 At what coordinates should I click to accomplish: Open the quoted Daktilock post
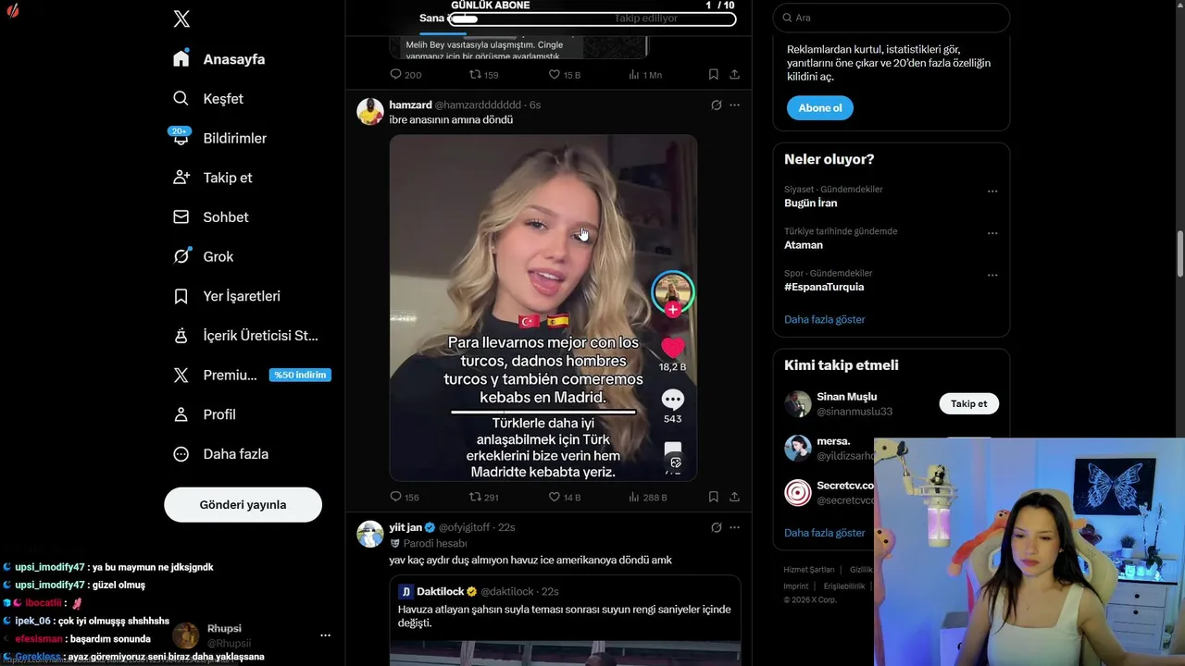[565, 620]
